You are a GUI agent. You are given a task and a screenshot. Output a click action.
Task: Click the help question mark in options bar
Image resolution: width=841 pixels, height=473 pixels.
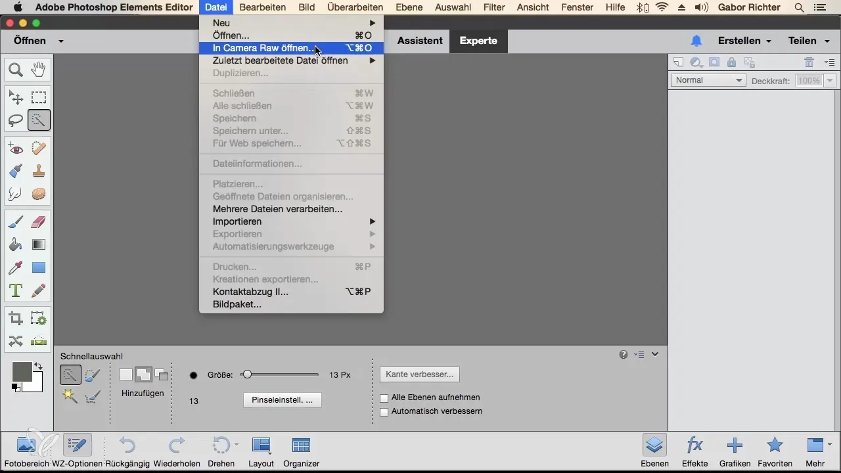click(x=624, y=355)
